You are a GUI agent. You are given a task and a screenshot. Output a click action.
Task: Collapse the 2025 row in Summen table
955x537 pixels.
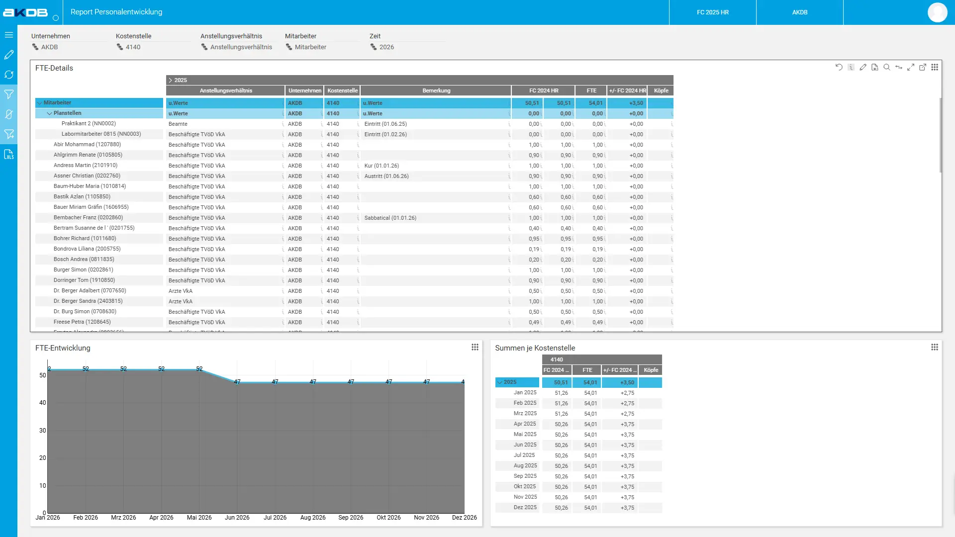pos(499,382)
